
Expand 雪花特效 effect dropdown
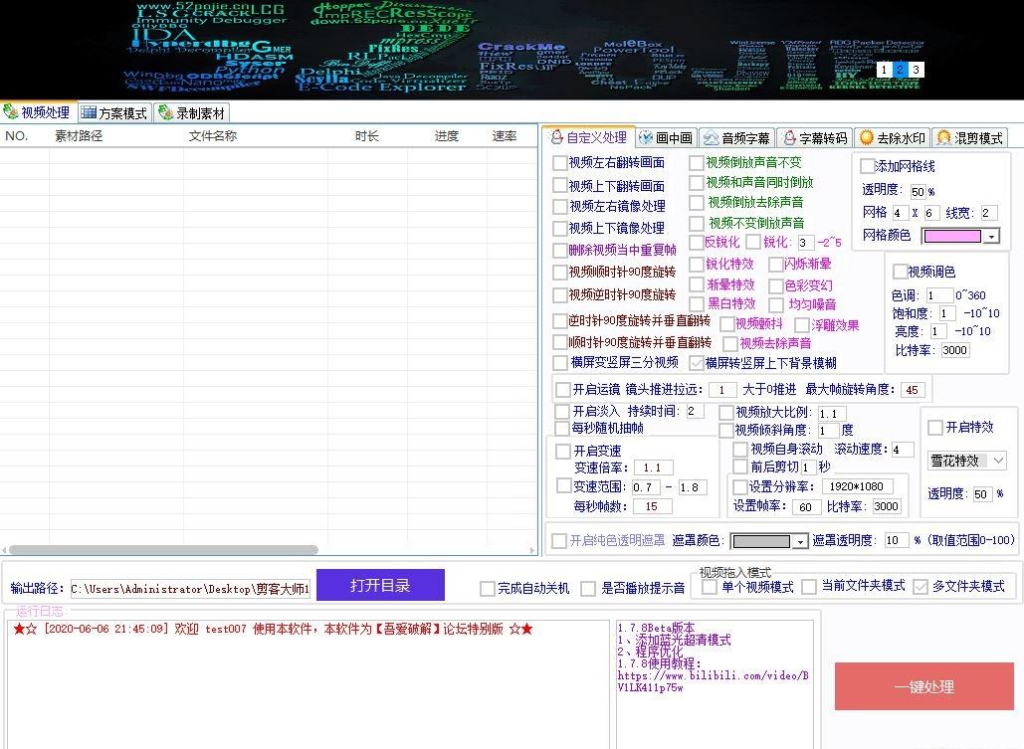pos(998,461)
